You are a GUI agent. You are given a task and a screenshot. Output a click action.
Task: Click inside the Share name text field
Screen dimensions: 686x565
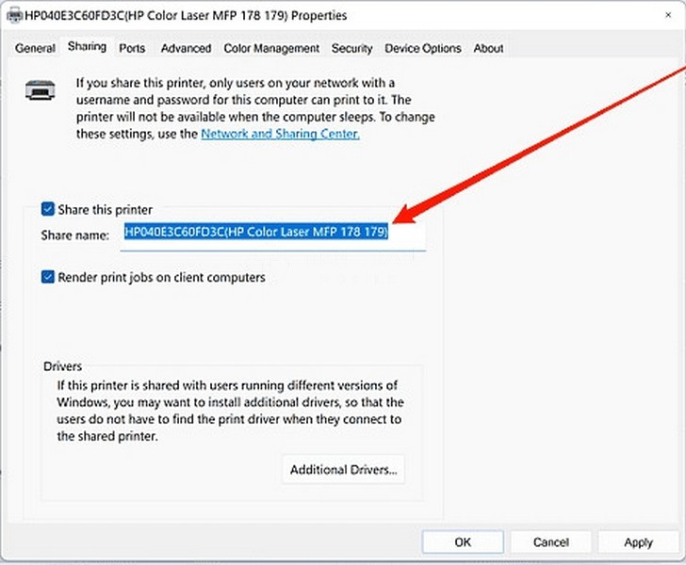(273, 233)
